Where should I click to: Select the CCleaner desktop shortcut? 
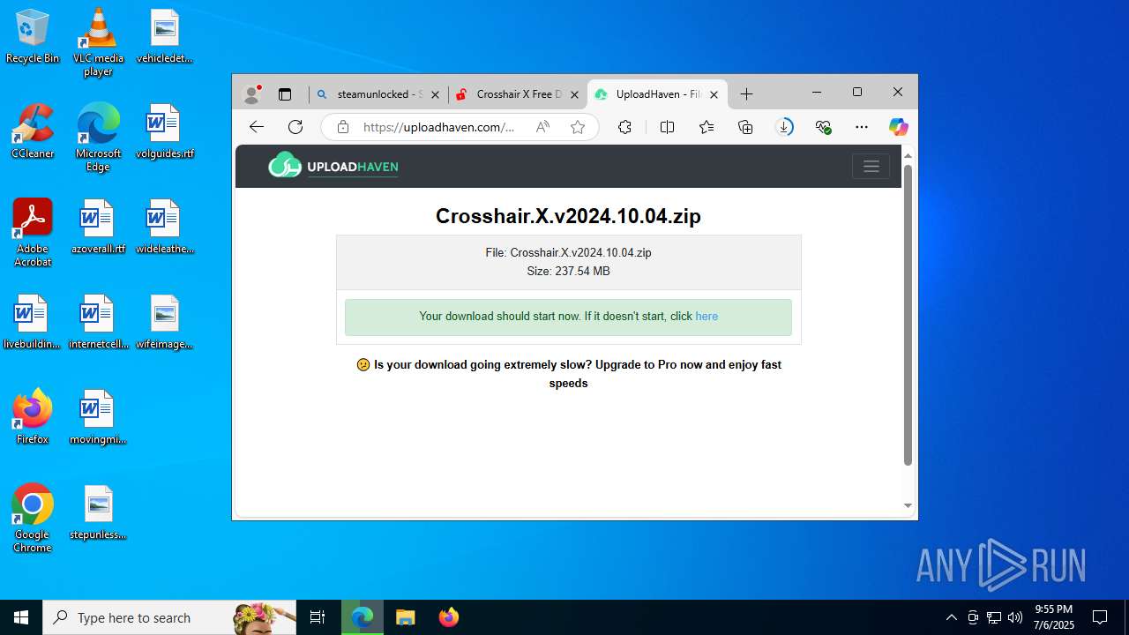pyautogui.click(x=33, y=131)
